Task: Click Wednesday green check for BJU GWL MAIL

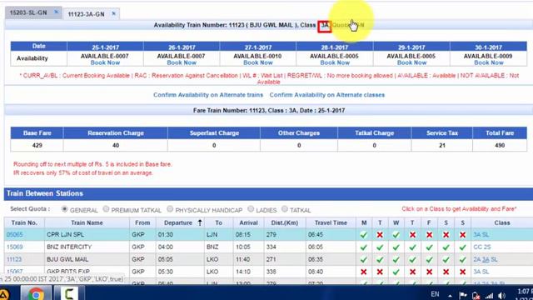Action: coord(396,259)
